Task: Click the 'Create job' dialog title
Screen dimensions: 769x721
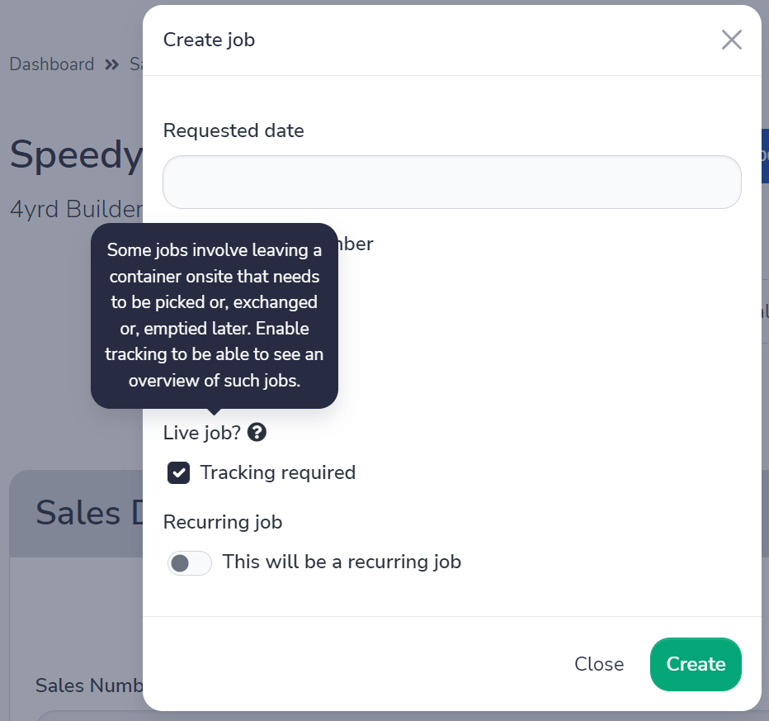Action: coord(209,40)
